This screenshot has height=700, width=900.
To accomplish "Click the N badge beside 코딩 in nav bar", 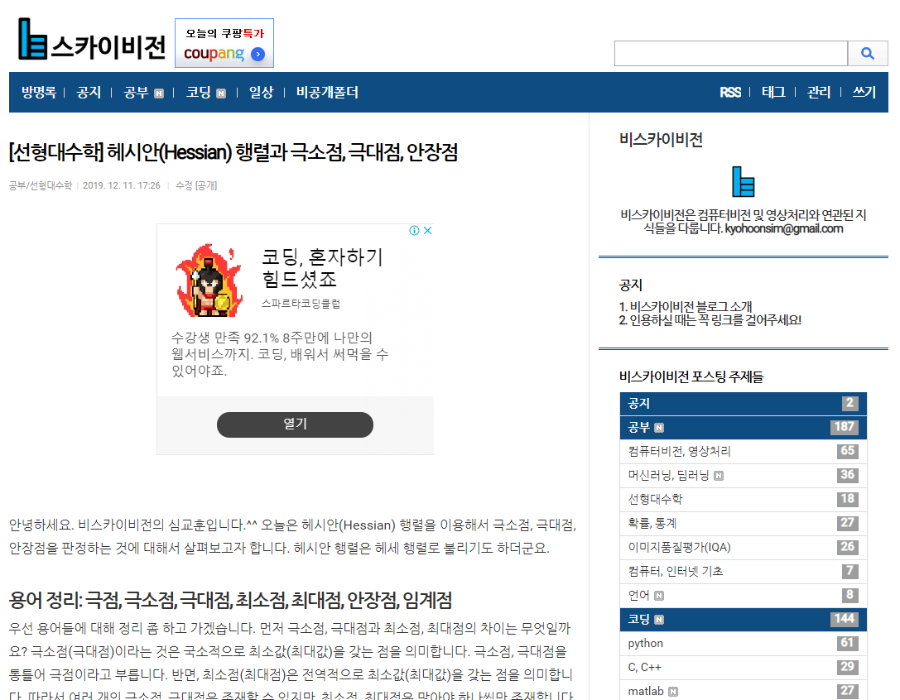I will 221,93.
